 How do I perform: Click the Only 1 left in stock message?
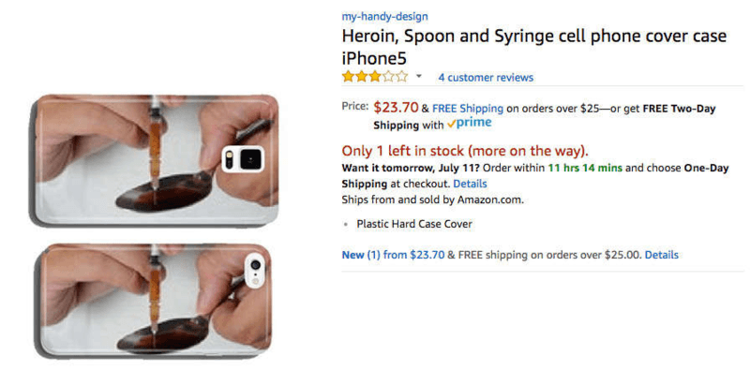[x=465, y=150]
